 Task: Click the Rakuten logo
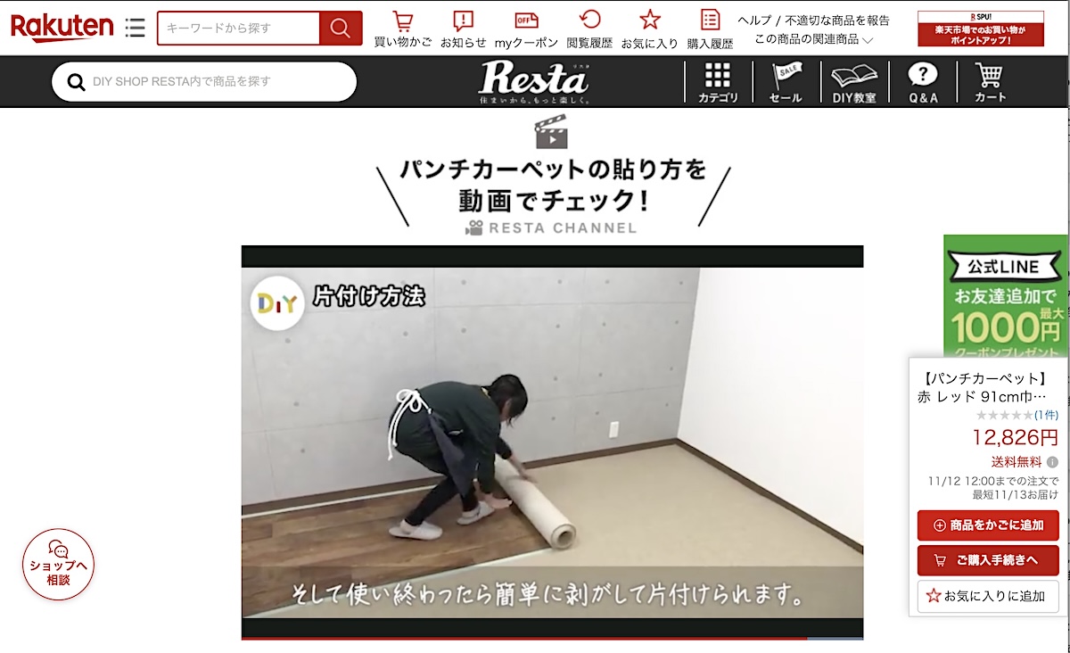click(x=62, y=28)
